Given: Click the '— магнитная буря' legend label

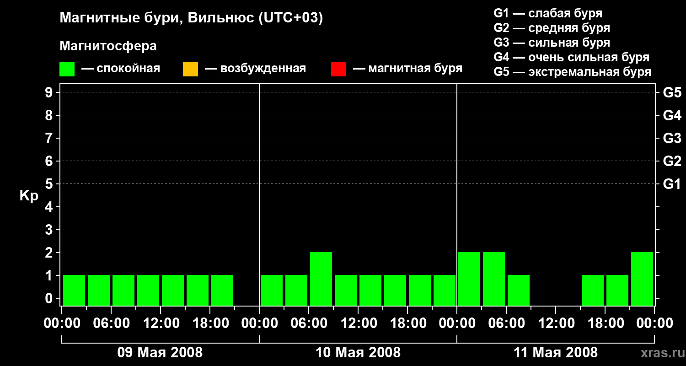Looking at the screenshot, I should pos(407,69).
